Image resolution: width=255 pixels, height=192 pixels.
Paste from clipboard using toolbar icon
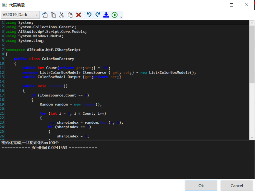[x=70, y=15]
